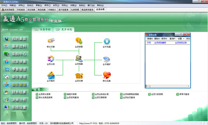This screenshot has height=125, width=208.
Task: Click the green arrow beside 会员消费商品明细
Action: (x=121, y=94)
